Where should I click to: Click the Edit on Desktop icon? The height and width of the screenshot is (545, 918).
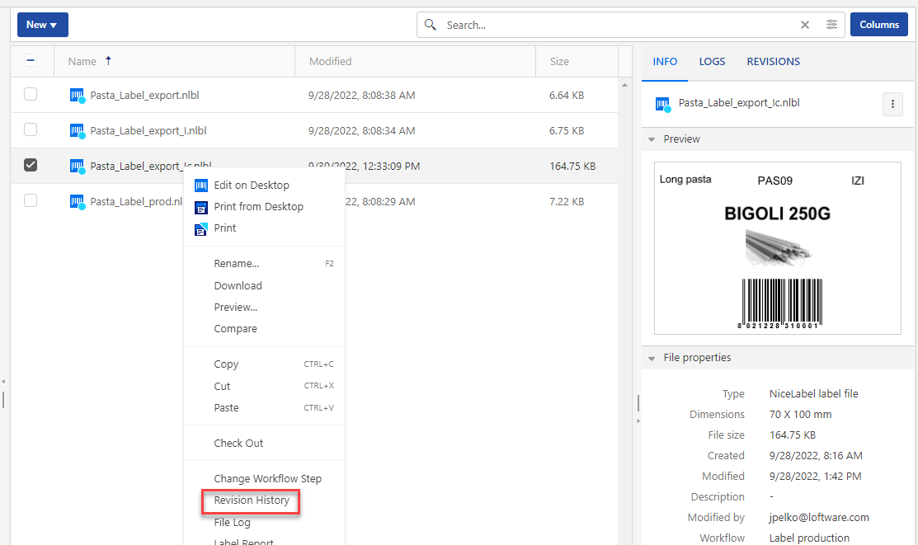tap(200, 186)
